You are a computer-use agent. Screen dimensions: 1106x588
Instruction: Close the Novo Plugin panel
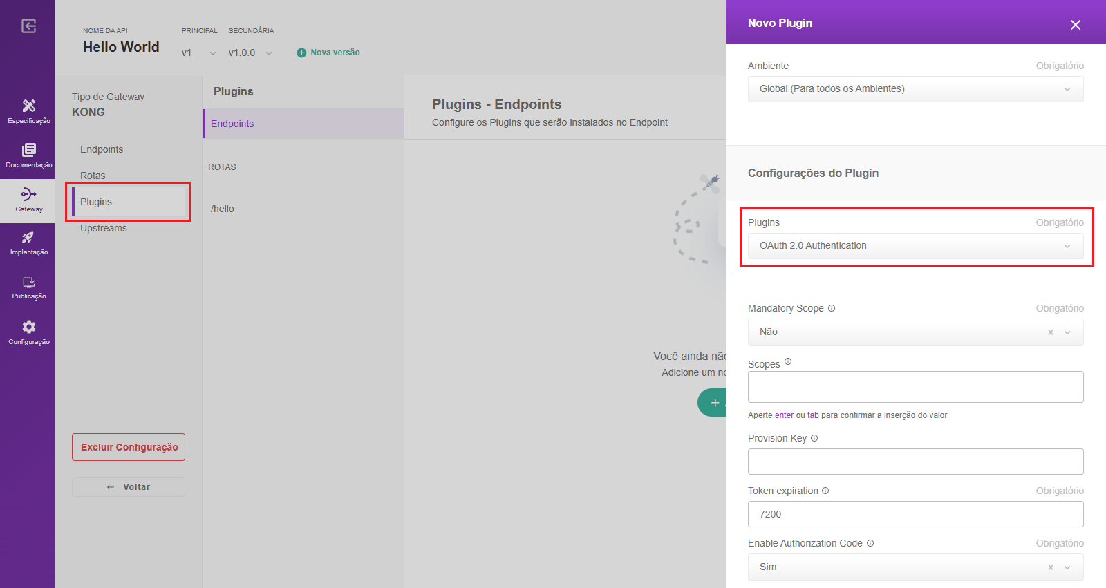pyautogui.click(x=1076, y=25)
